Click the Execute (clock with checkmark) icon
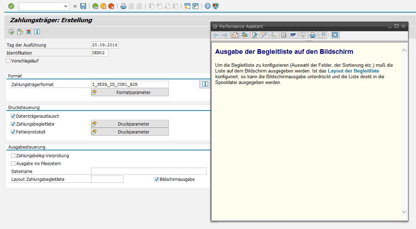The image size is (416, 229). [x=11, y=32]
